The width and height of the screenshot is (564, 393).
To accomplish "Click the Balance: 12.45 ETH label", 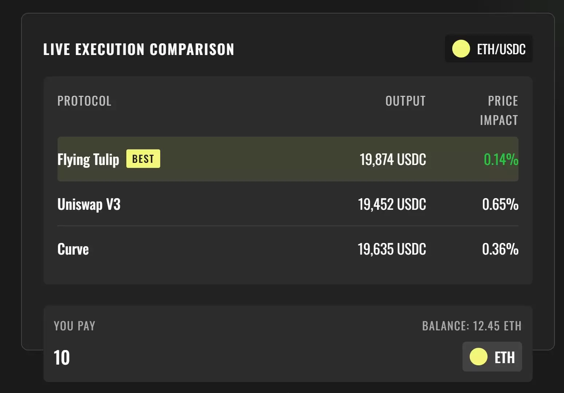I will coord(472,326).
